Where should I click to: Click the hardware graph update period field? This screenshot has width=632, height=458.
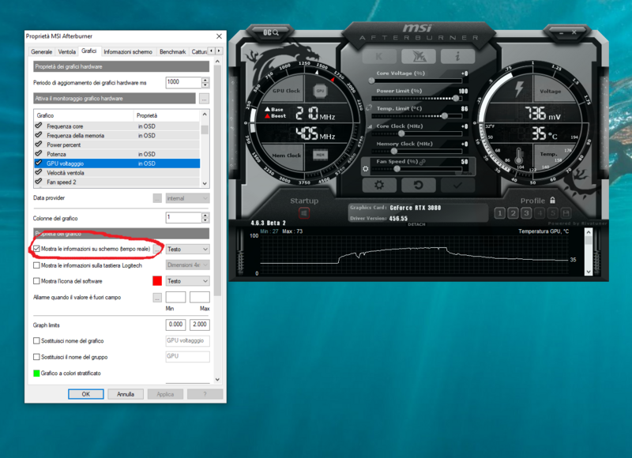coord(183,82)
